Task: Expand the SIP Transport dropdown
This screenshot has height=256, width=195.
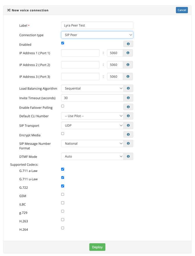Action: click(92, 126)
